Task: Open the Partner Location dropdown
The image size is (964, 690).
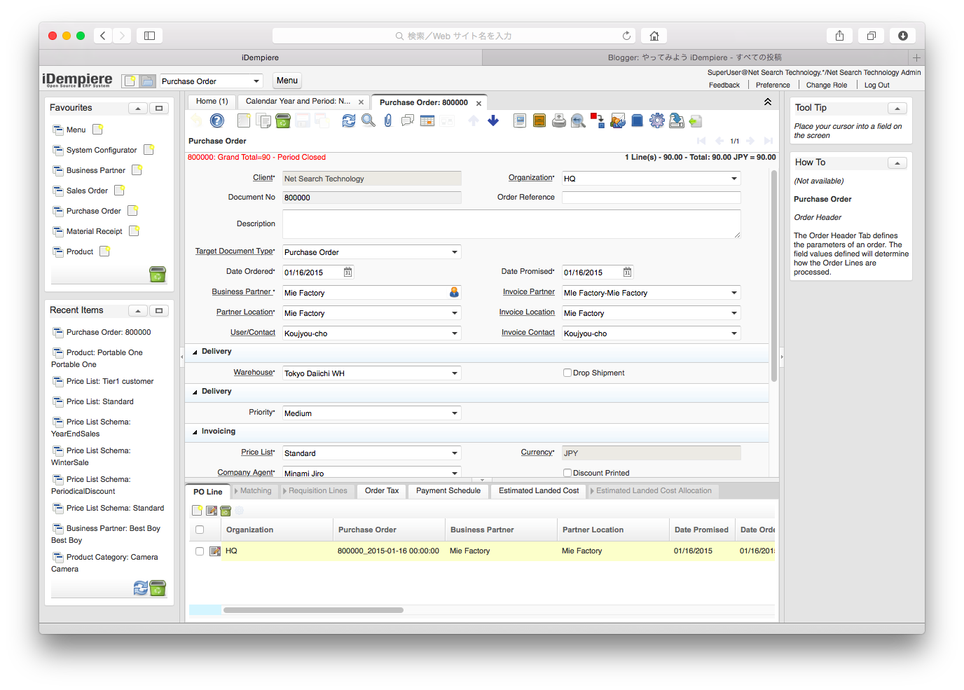Action: coord(455,313)
